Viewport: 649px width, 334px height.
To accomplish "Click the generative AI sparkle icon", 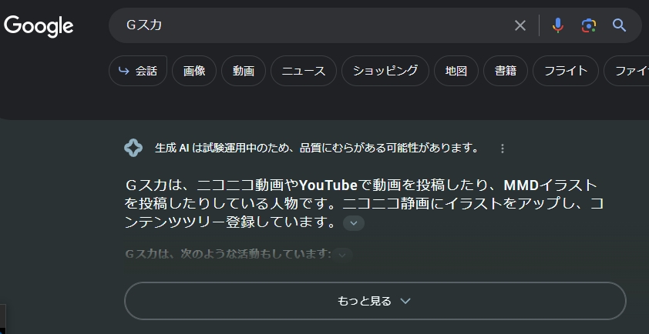I will (x=133, y=148).
